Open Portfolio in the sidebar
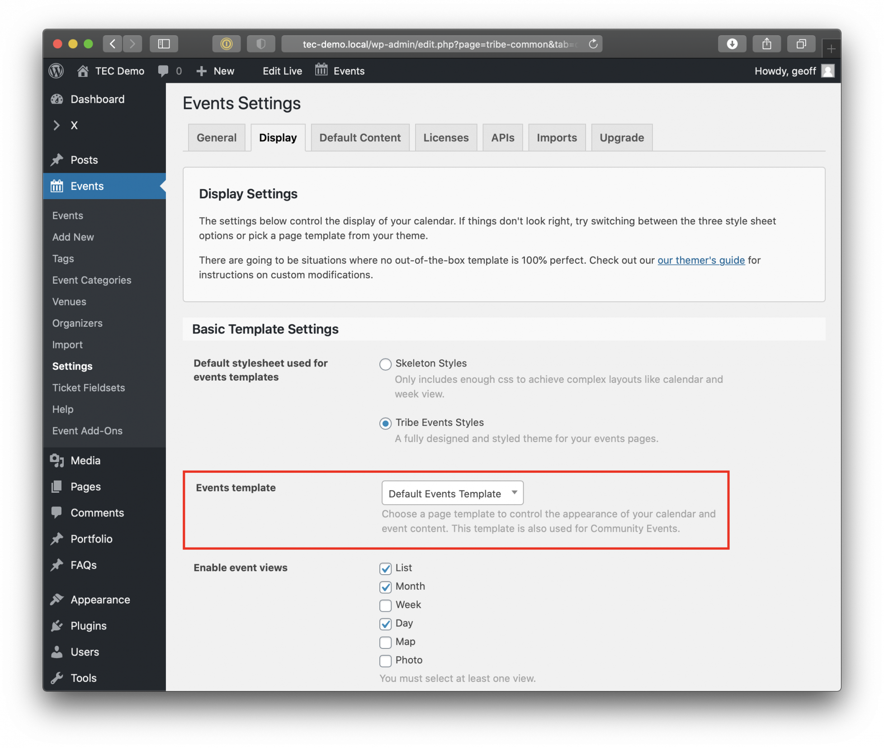The width and height of the screenshot is (884, 748). (x=104, y=539)
